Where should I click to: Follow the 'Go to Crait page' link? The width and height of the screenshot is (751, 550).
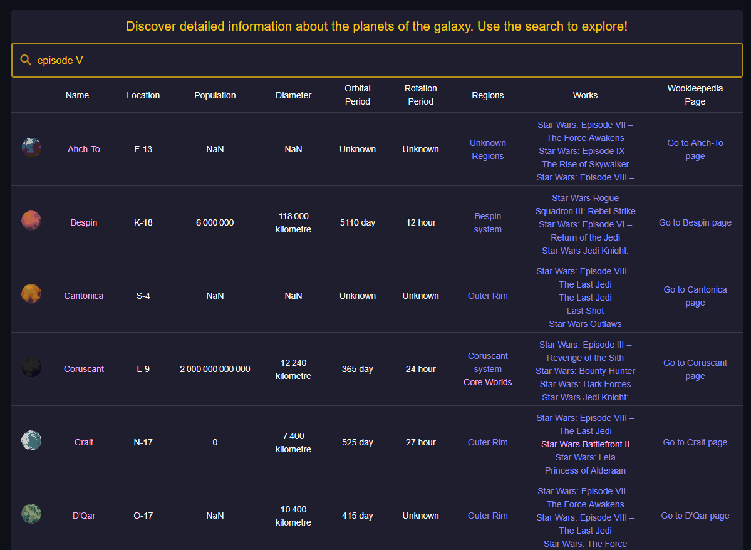pyautogui.click(x=695, y=442)
